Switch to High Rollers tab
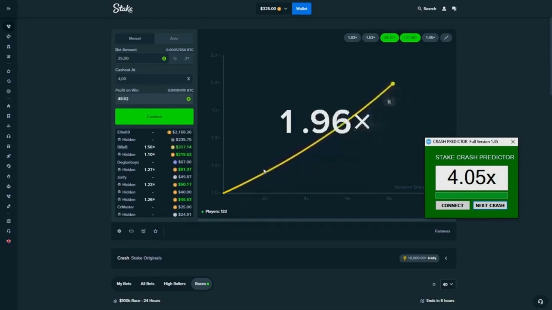The width and height of the screenshot is (552, 310). [x=175, y=284]
